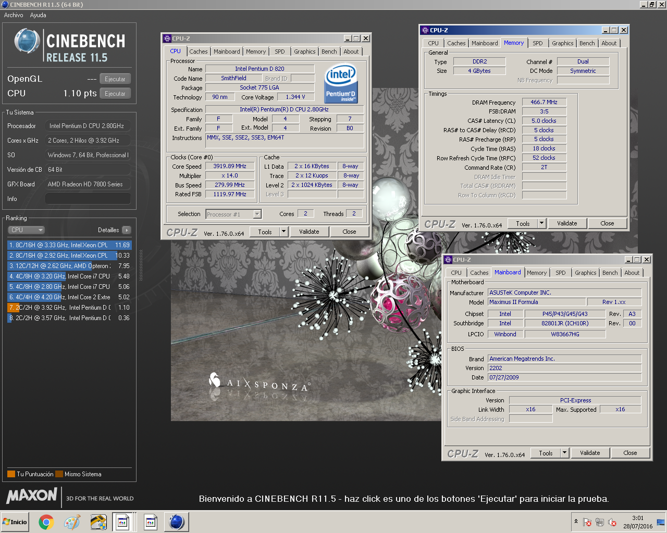This screenshot has height=533, width=667.
Task: Click Validate in the Mainboard window
Action: pyautogui.click(x=590, y=453)
